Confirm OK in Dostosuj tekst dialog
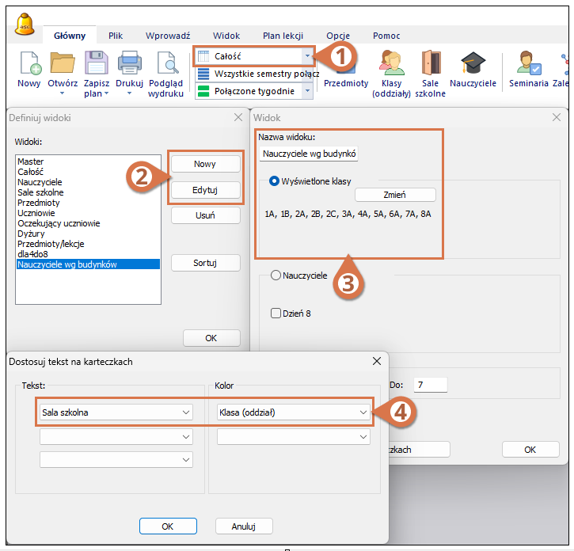 pyautogui.click(x=168, y=526)
